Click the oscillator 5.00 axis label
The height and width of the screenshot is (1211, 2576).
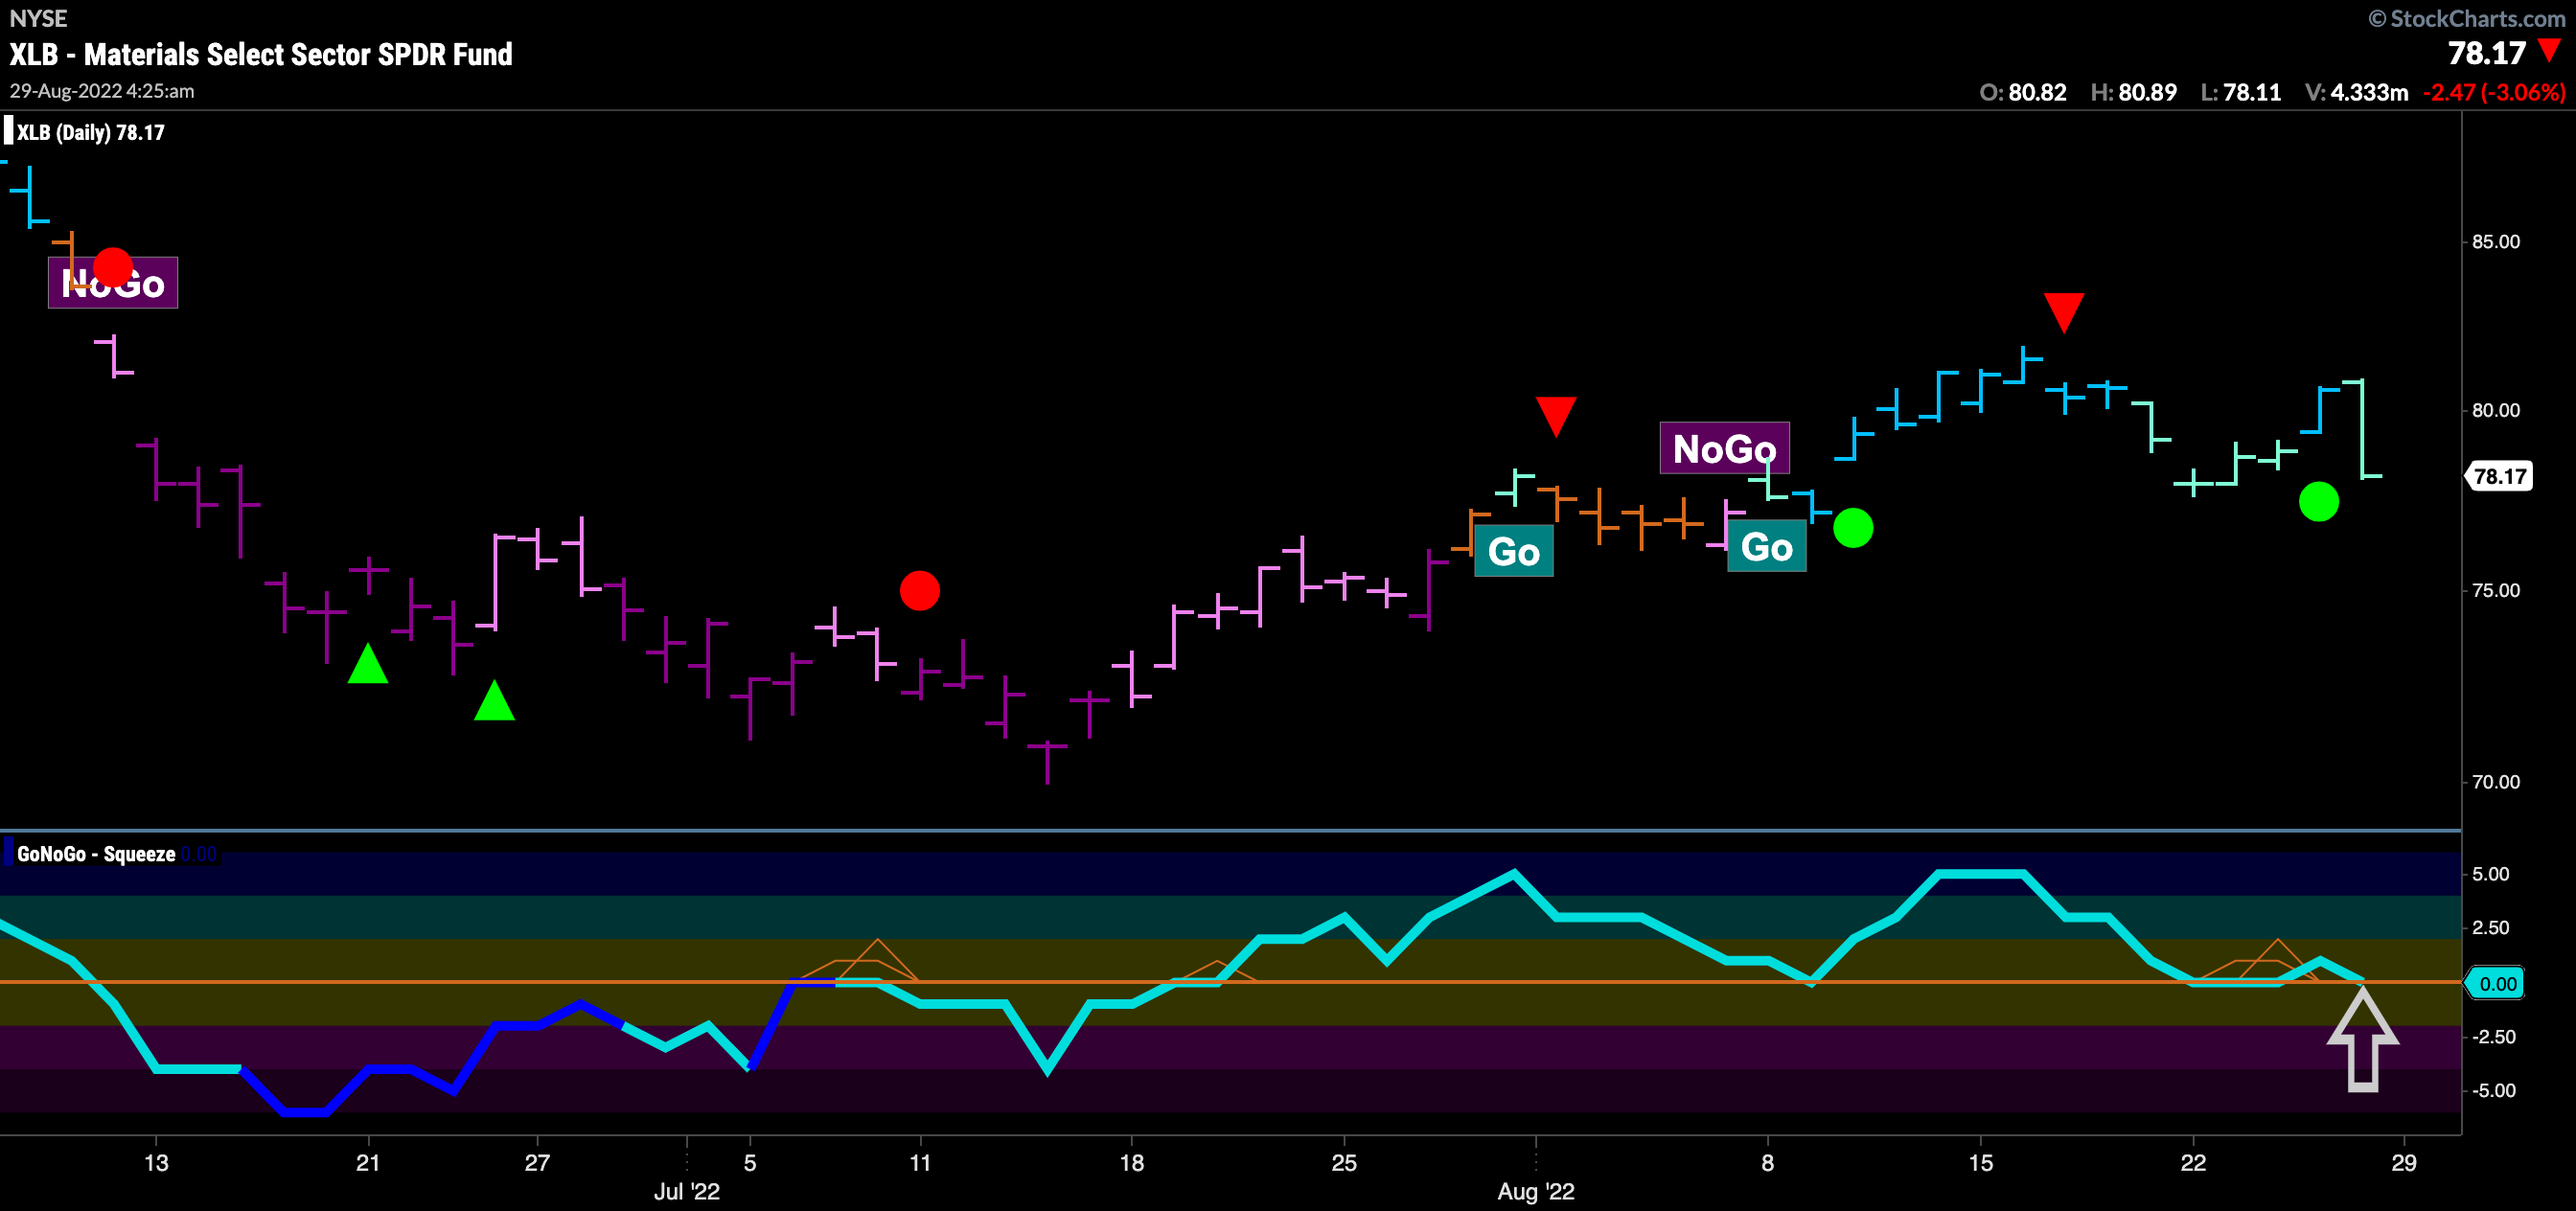click(x=2491, y=874)
